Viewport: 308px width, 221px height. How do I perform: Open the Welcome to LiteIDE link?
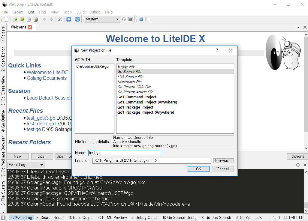[x=47, y=73]
